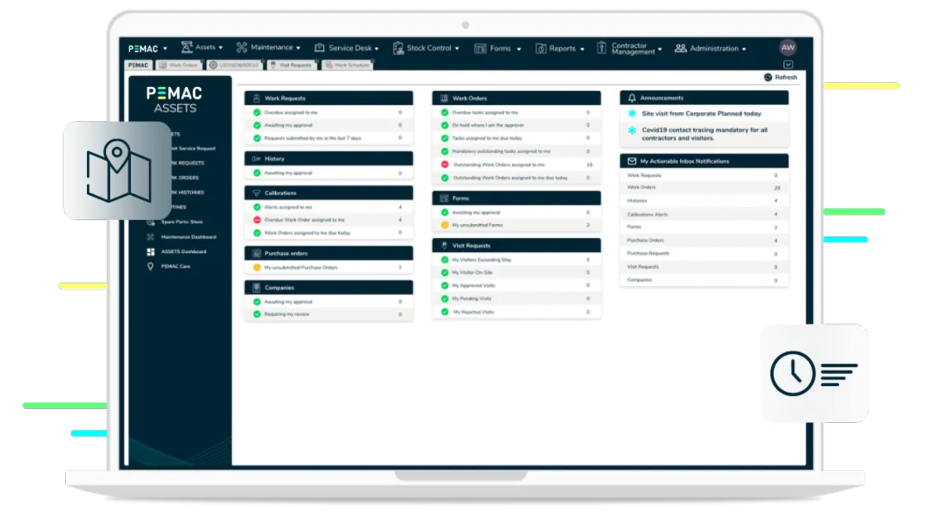Switch to the Visit Requests tab
The width and height of the screenshot is (941, 521).
point(291,65)
